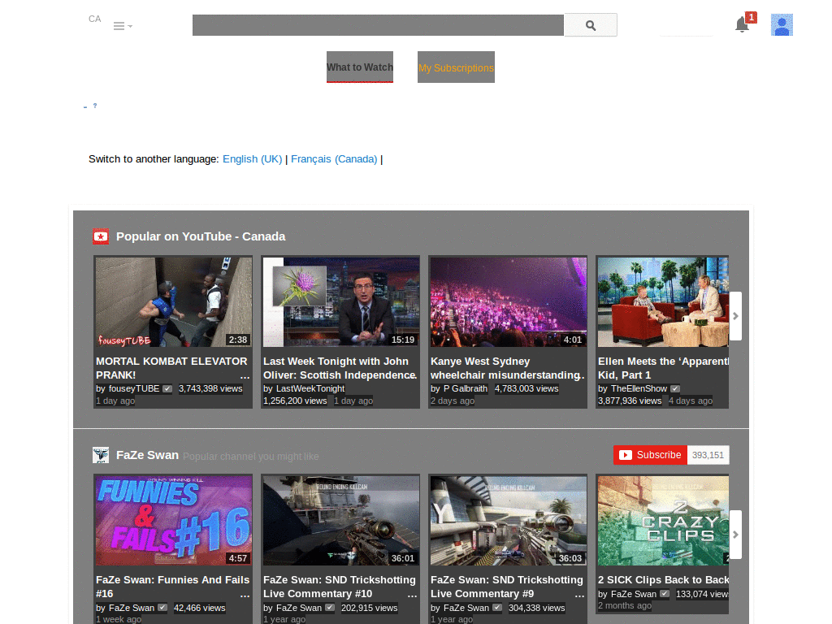Visit FaZe Swan link under 2 SICK Clips
This screenshot has height=624, width=832.
634,594
